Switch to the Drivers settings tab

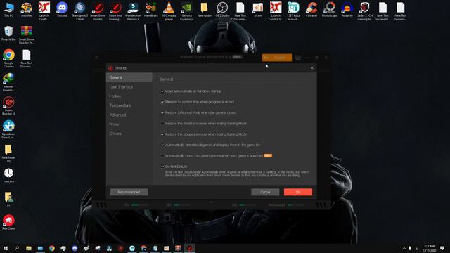tap(129, 134)
